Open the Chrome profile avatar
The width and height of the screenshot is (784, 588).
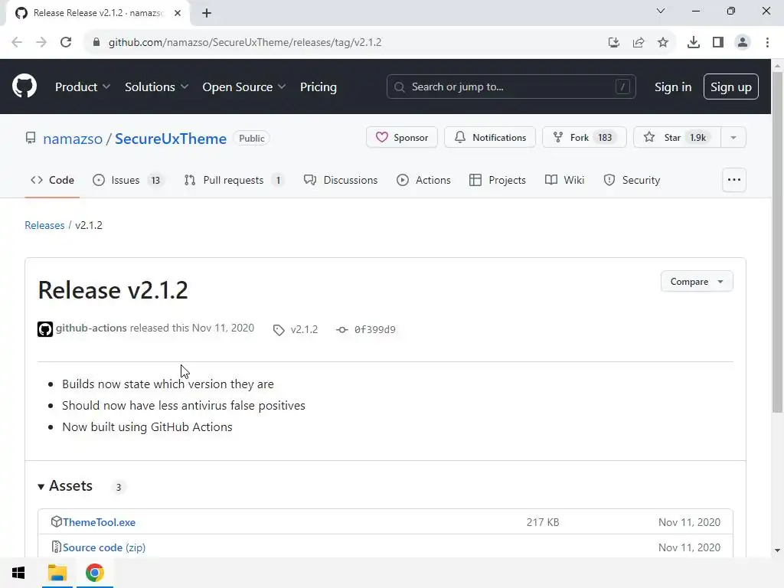pos(743,43)
